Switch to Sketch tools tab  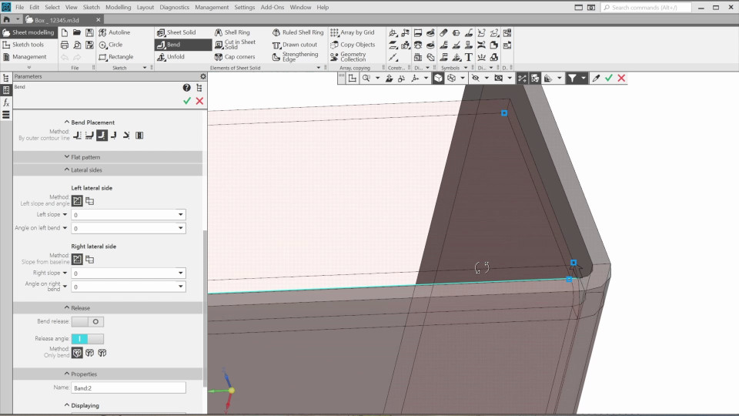coord(28,45)
